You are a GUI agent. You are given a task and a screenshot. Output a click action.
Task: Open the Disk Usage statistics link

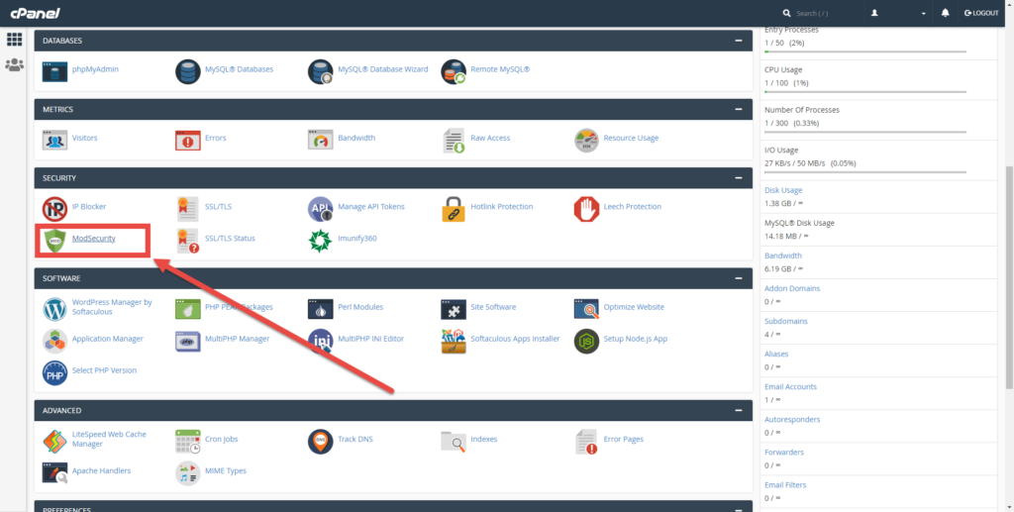pos(783,190)
